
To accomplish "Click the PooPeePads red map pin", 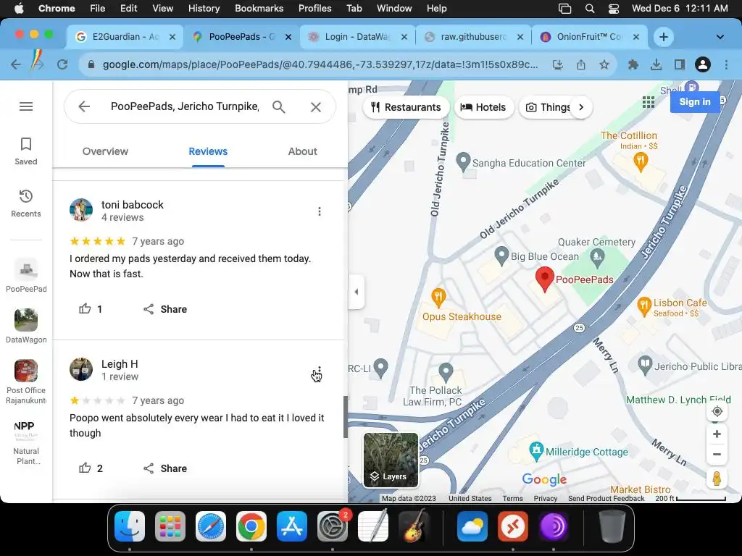I will 545,279.
